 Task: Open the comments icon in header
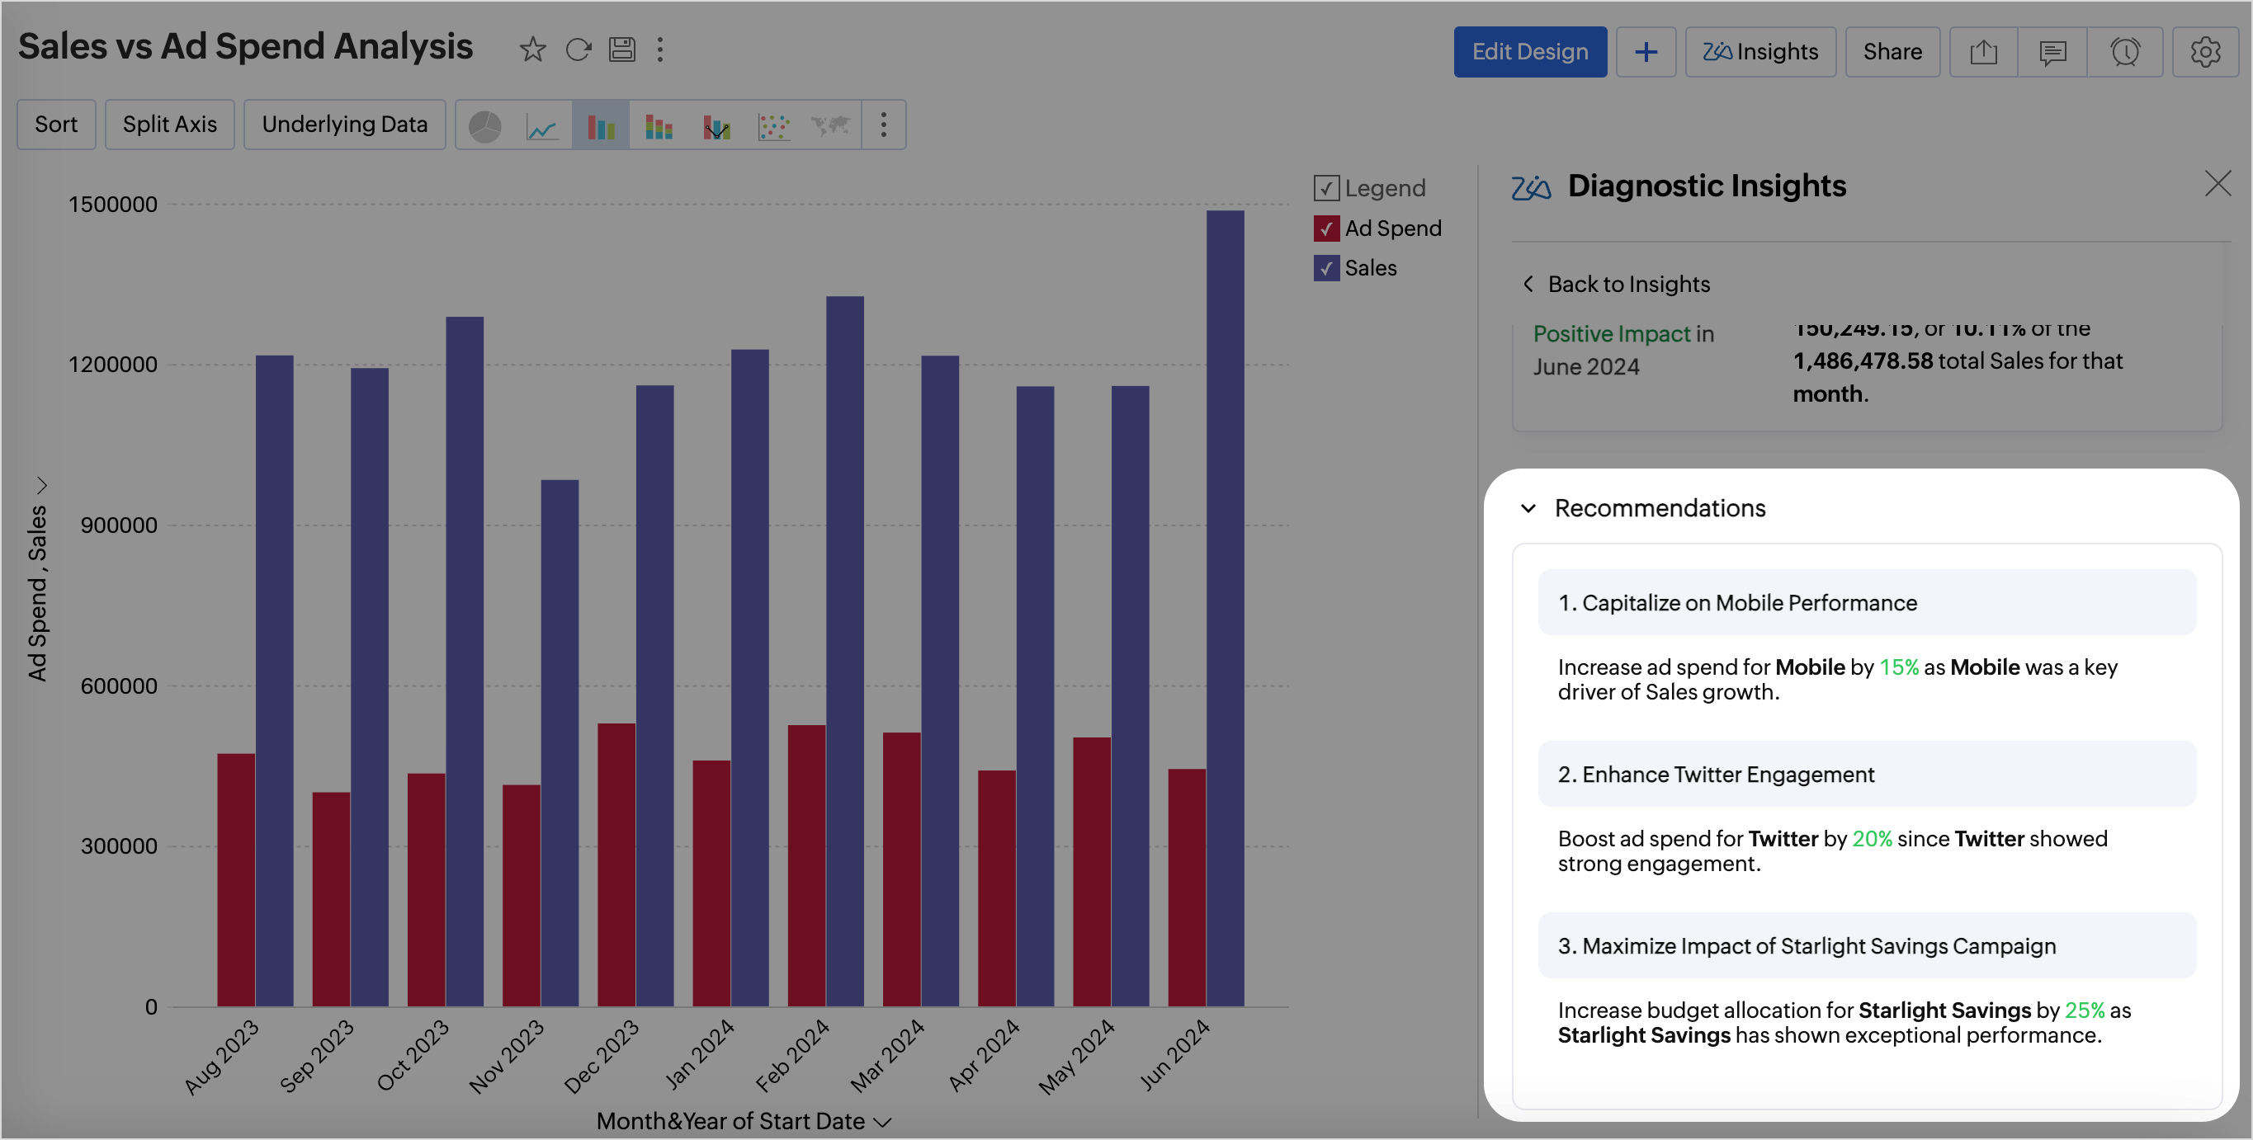pyautogui.click(x=2052, y=53)
